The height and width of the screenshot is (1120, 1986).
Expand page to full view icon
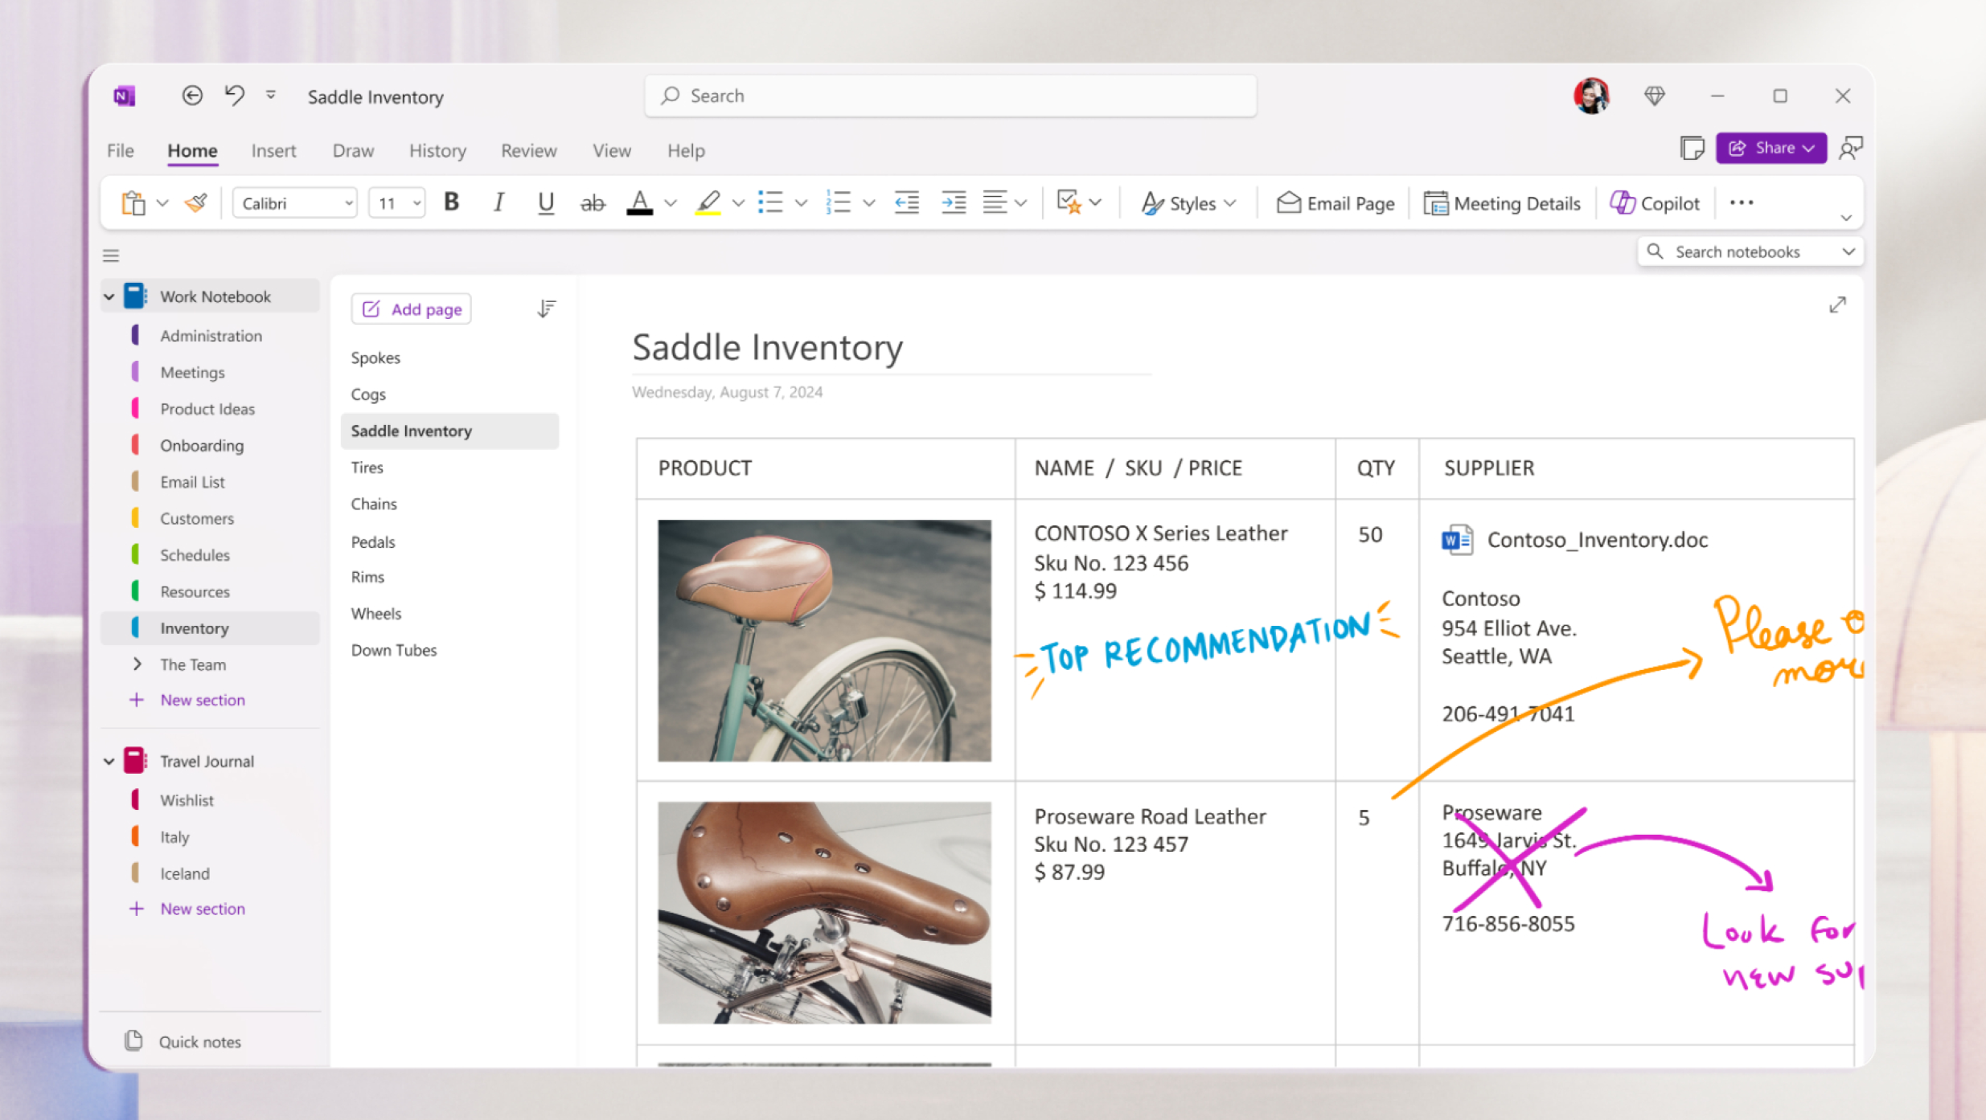pyautogui.click(x=1837, y=305)
